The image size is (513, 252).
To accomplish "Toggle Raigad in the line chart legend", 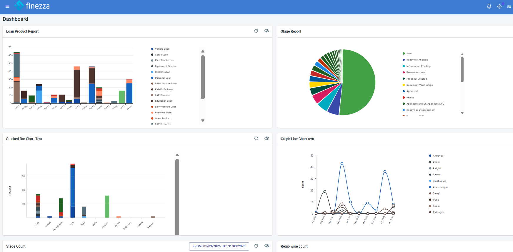I will [435, 168].
